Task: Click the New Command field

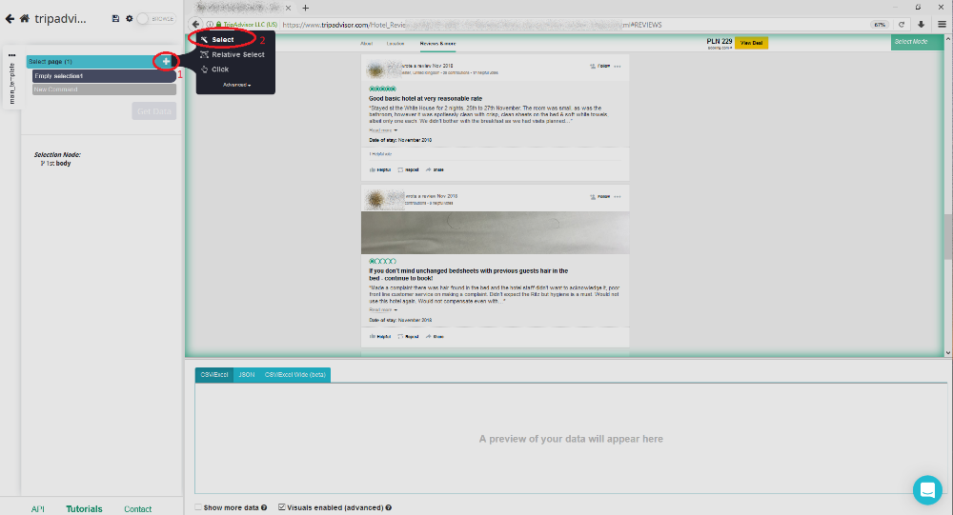Action: [x=104, y=89]
